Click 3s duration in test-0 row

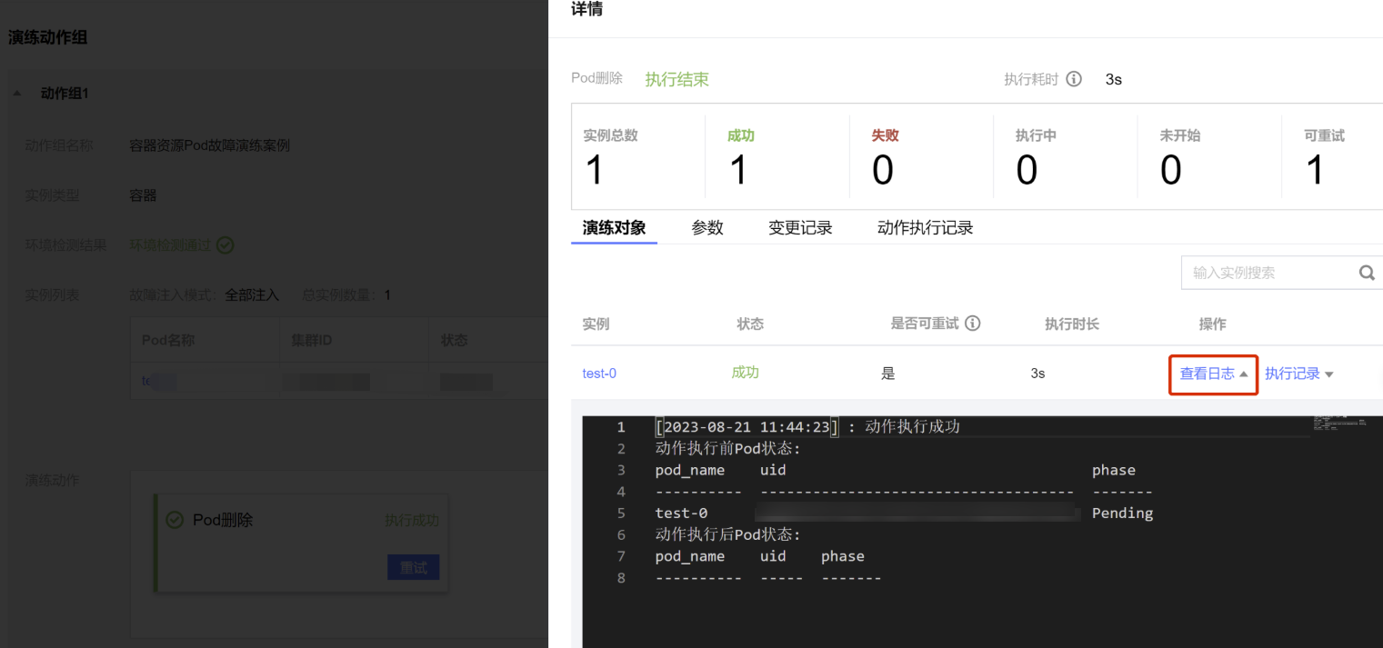click(1037, 374)
